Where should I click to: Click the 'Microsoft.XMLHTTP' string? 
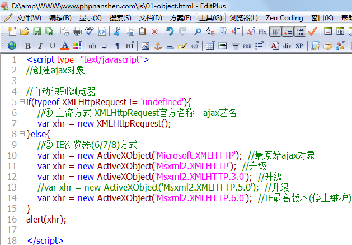[x=196, y=155]
